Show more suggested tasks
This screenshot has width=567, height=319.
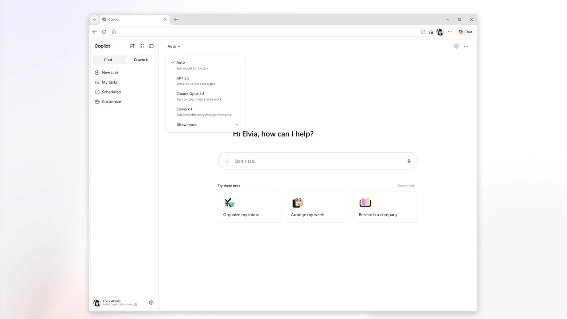(x=406, y=186)
